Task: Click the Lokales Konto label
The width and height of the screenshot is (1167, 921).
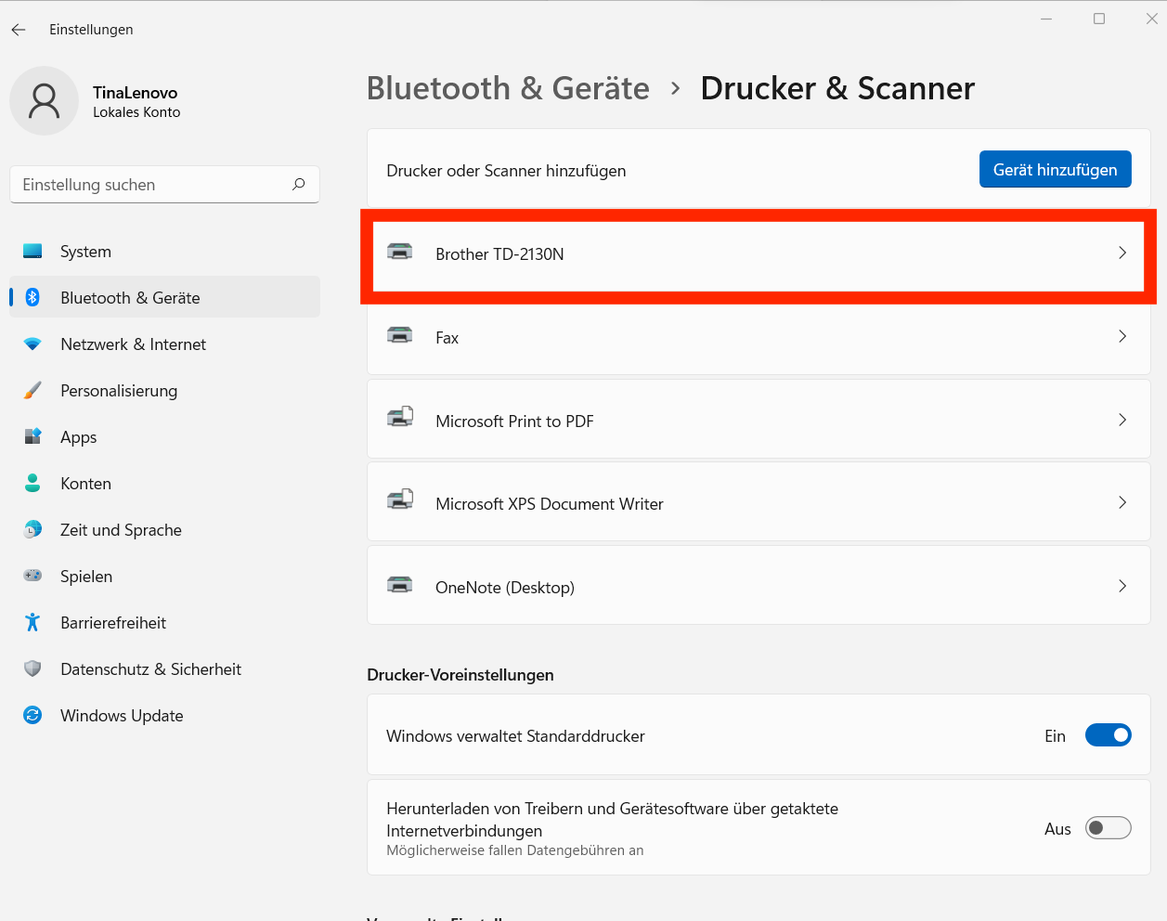Action: pyautogui.click(x=136, y=112)
